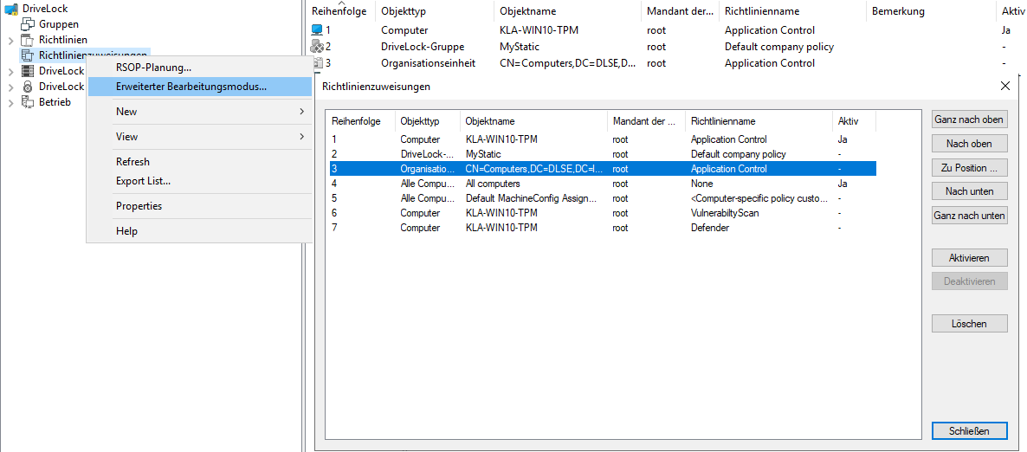Image resolution: width=1027 pixels, height=452 pixels.
Task: Click the Nach unten button
Action: pyautogui.click(x=969, y=191)
